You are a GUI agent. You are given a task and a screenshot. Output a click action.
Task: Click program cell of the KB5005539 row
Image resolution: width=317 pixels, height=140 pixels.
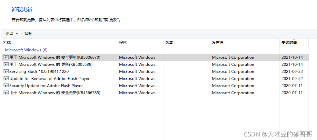click(x=137, y=65)
